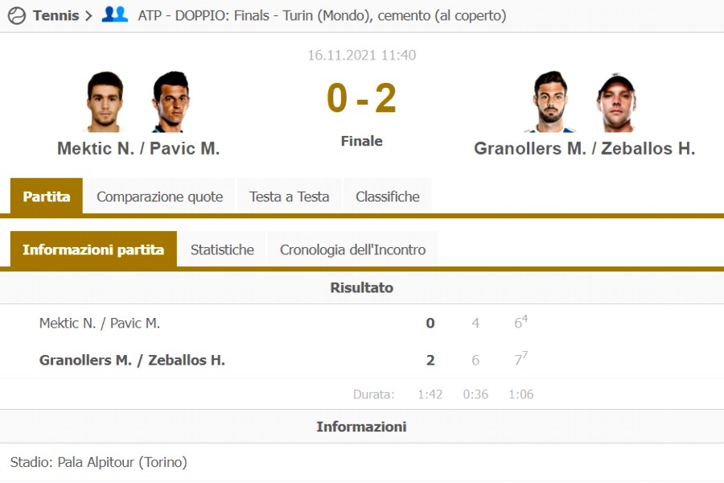Click Granollers M. / Zeballos H. heading under photos
Viewport: 724px width, 483px height.
pyautogui.click(x=584, y=148)
